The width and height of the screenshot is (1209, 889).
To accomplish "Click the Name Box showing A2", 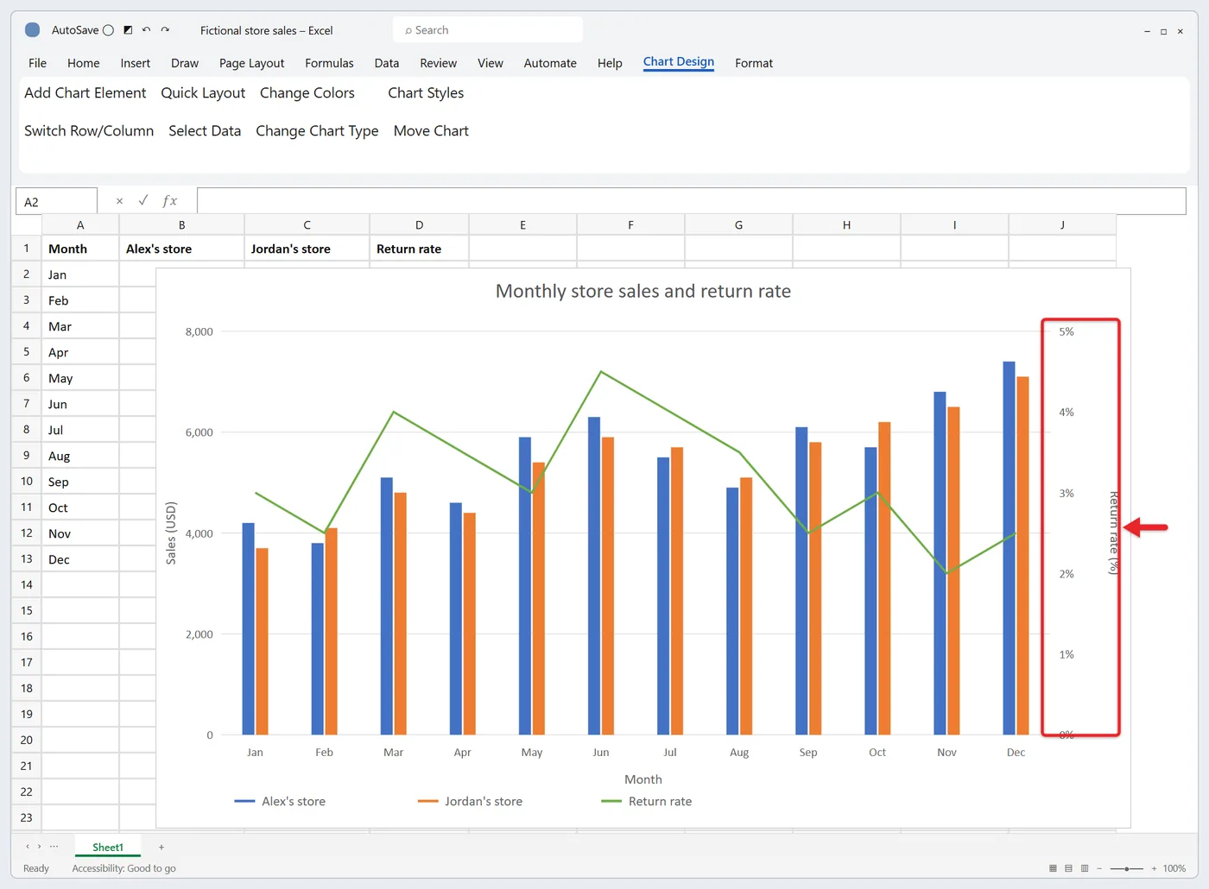I will point(56,201).
